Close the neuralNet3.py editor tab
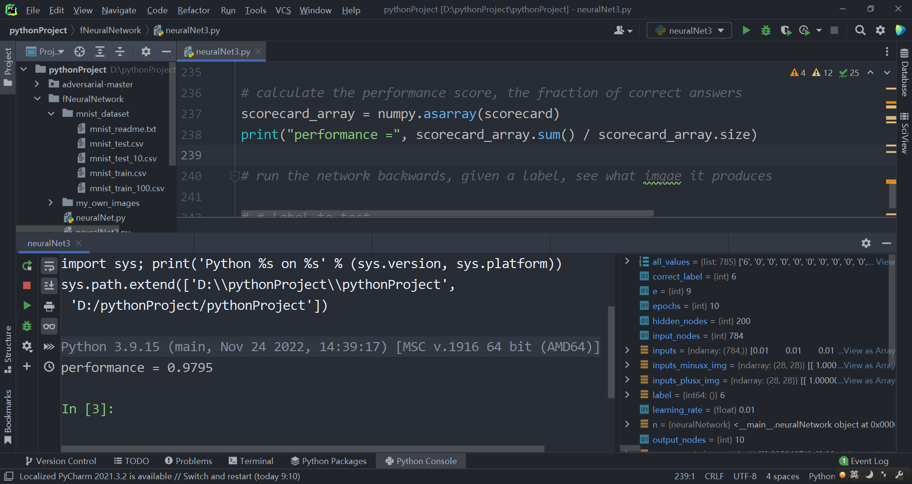This screenshot has width=912, height=484. tap(258, 51)
